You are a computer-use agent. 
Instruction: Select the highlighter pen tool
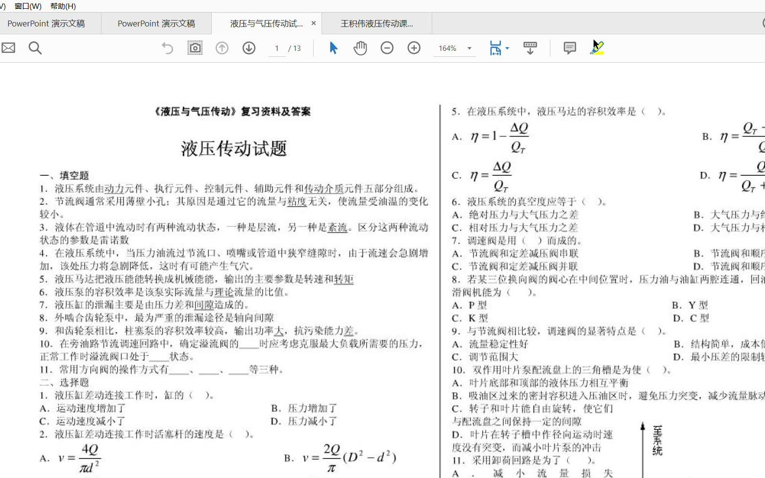[x=597, y=48]
